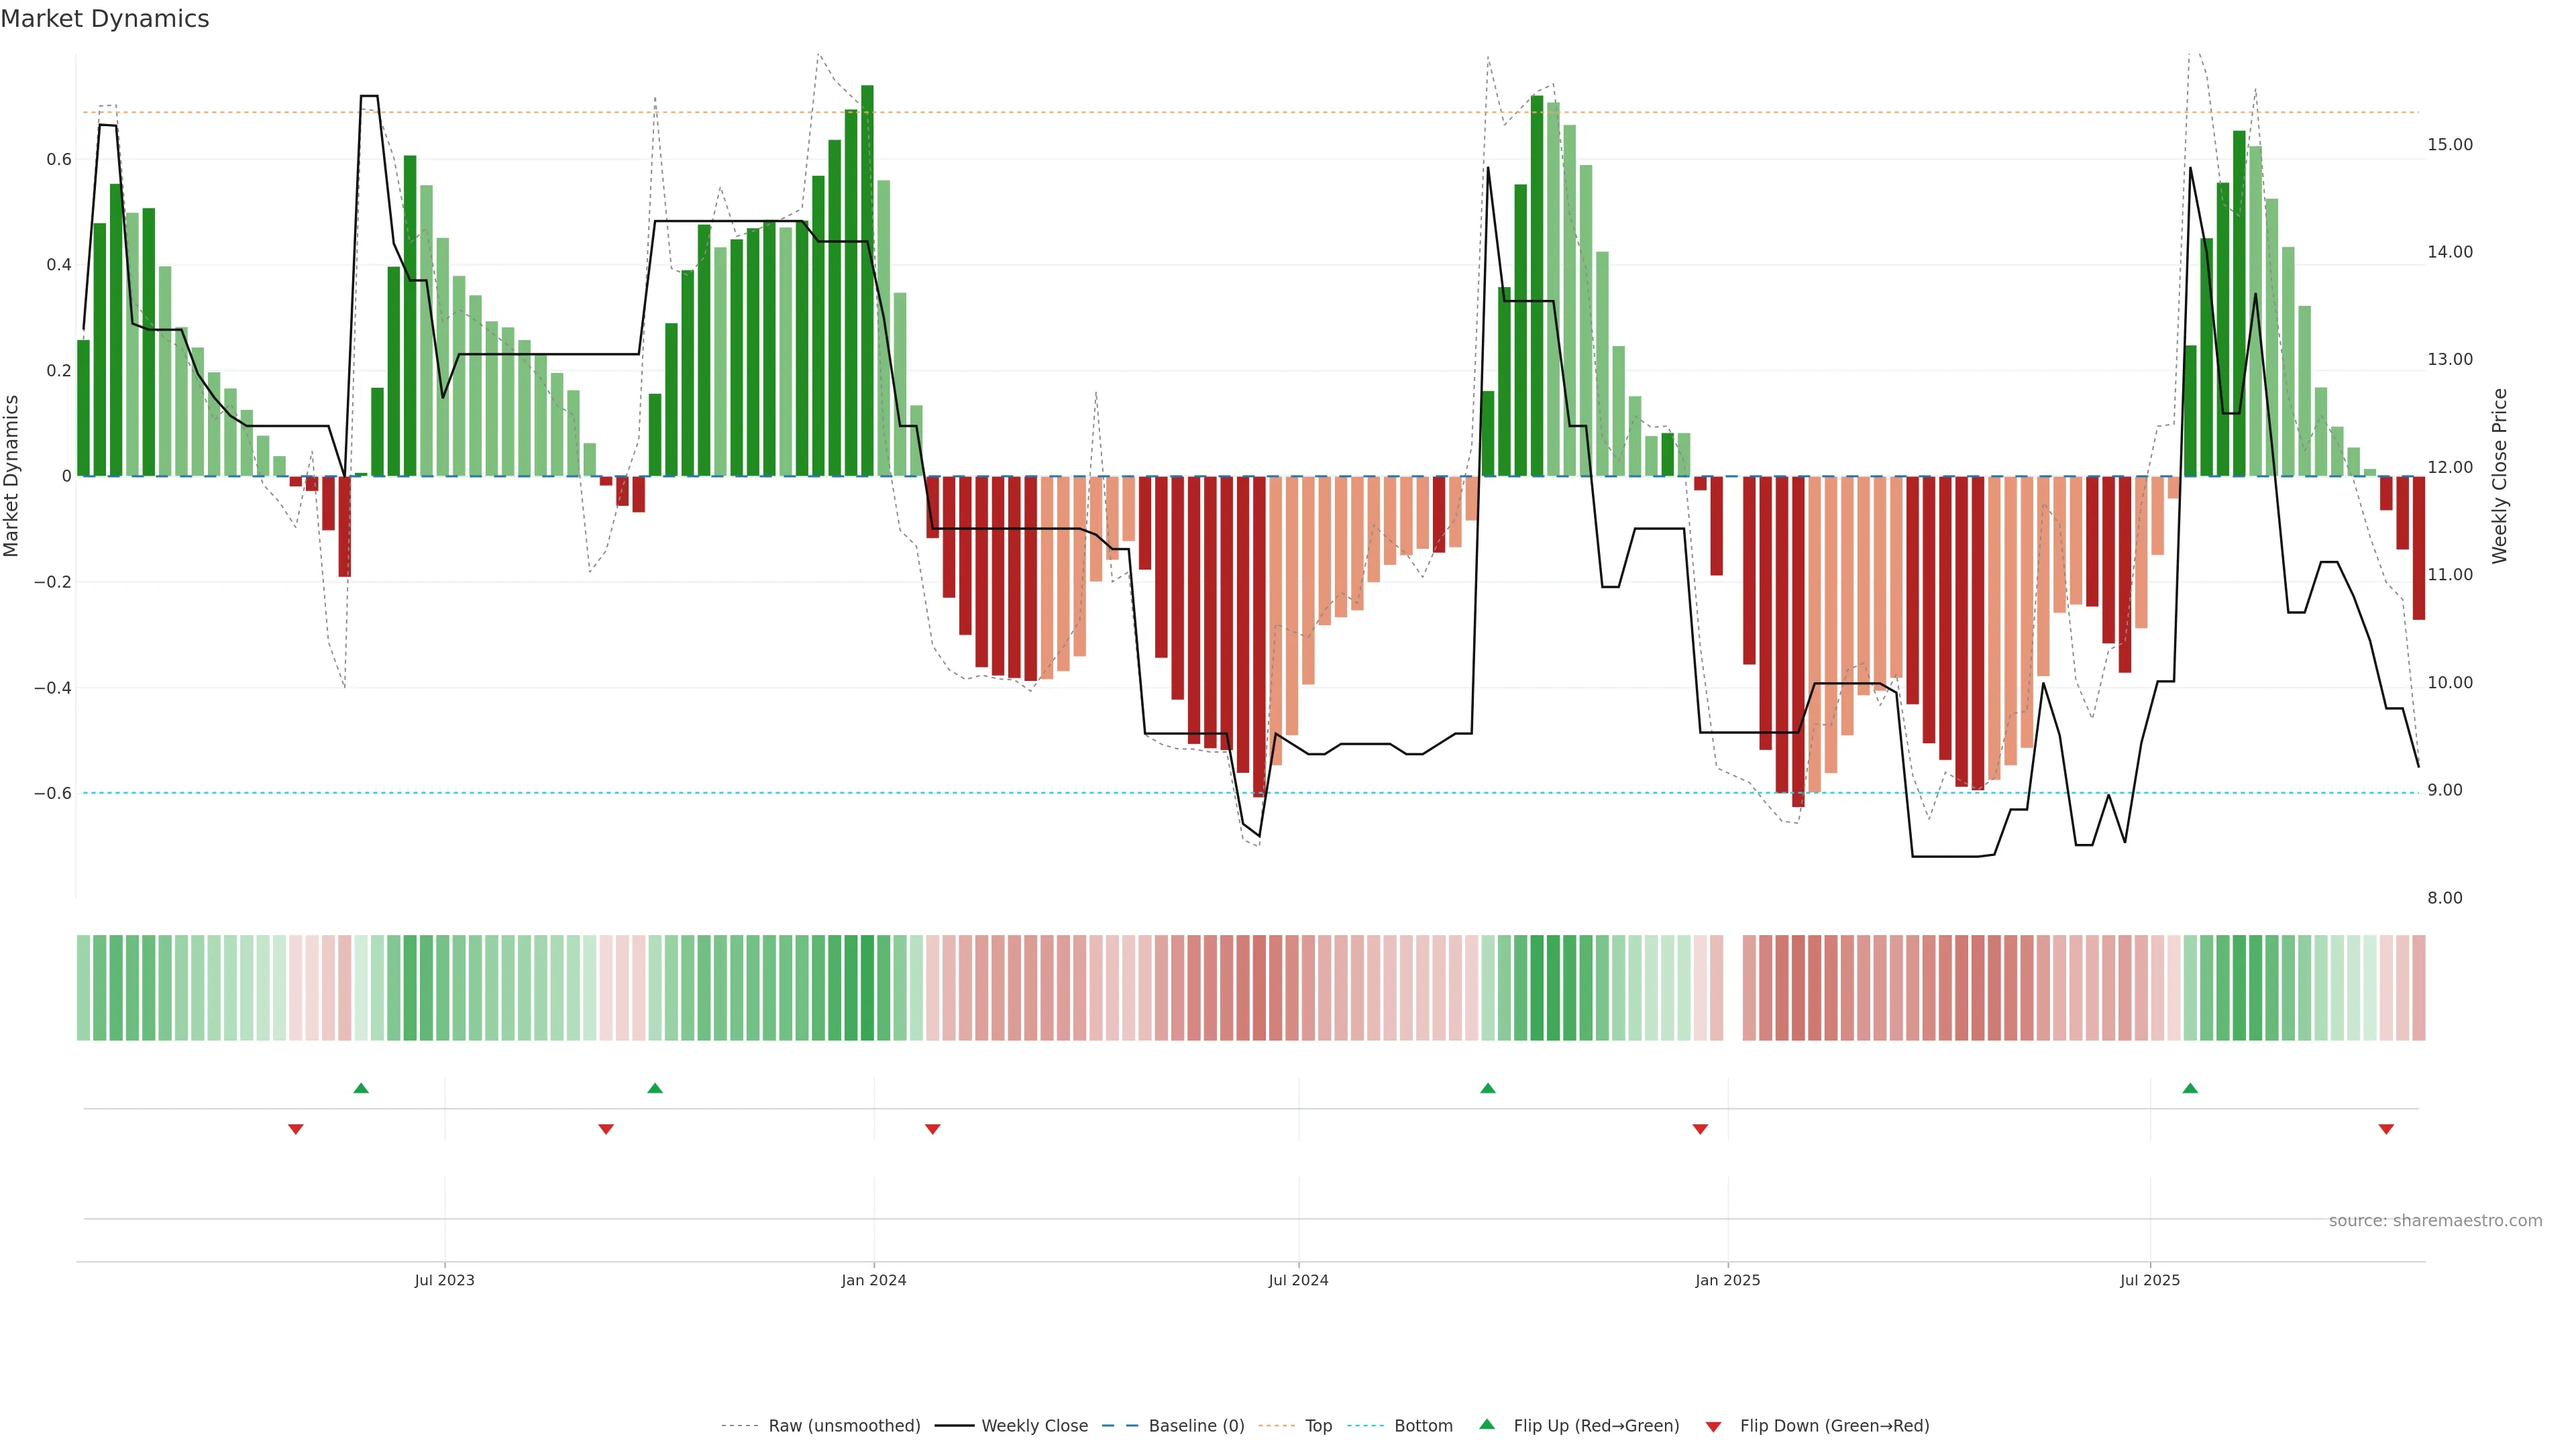
Task: Click the Flip Up triangle in legend
Action: 1487,1425
